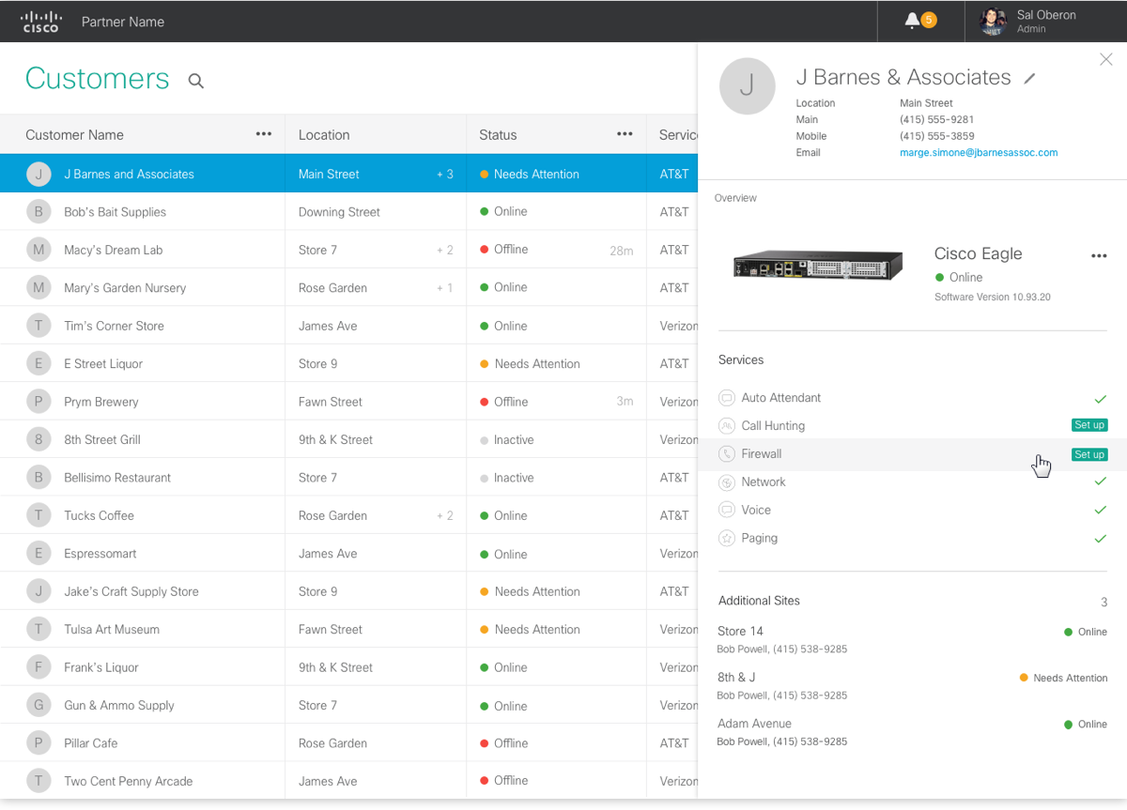This screenshot has width=1127, height=810.
Task: Click the Network service icon
Action: pyautogui.click(x=726, y=482)
